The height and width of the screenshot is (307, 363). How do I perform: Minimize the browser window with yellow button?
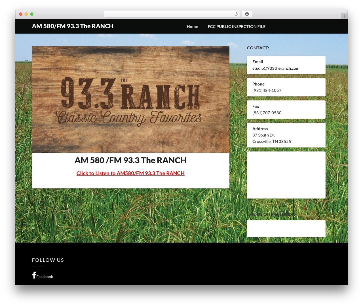click(26, 14)
